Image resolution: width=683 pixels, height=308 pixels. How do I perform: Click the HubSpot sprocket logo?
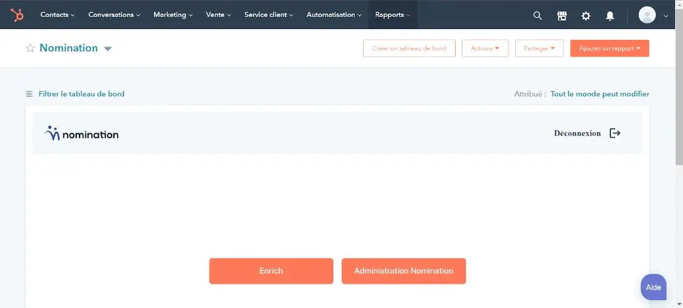tap(18, 15)
